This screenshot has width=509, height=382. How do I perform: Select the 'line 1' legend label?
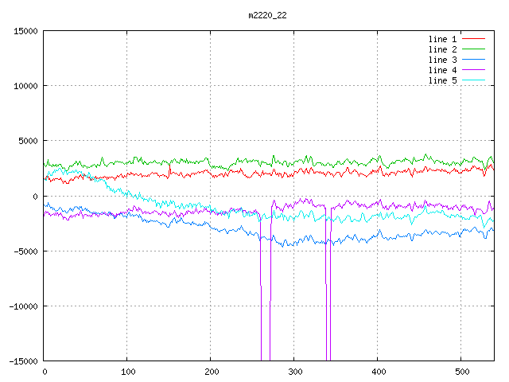pyautogui.click(x=442, y=39)
